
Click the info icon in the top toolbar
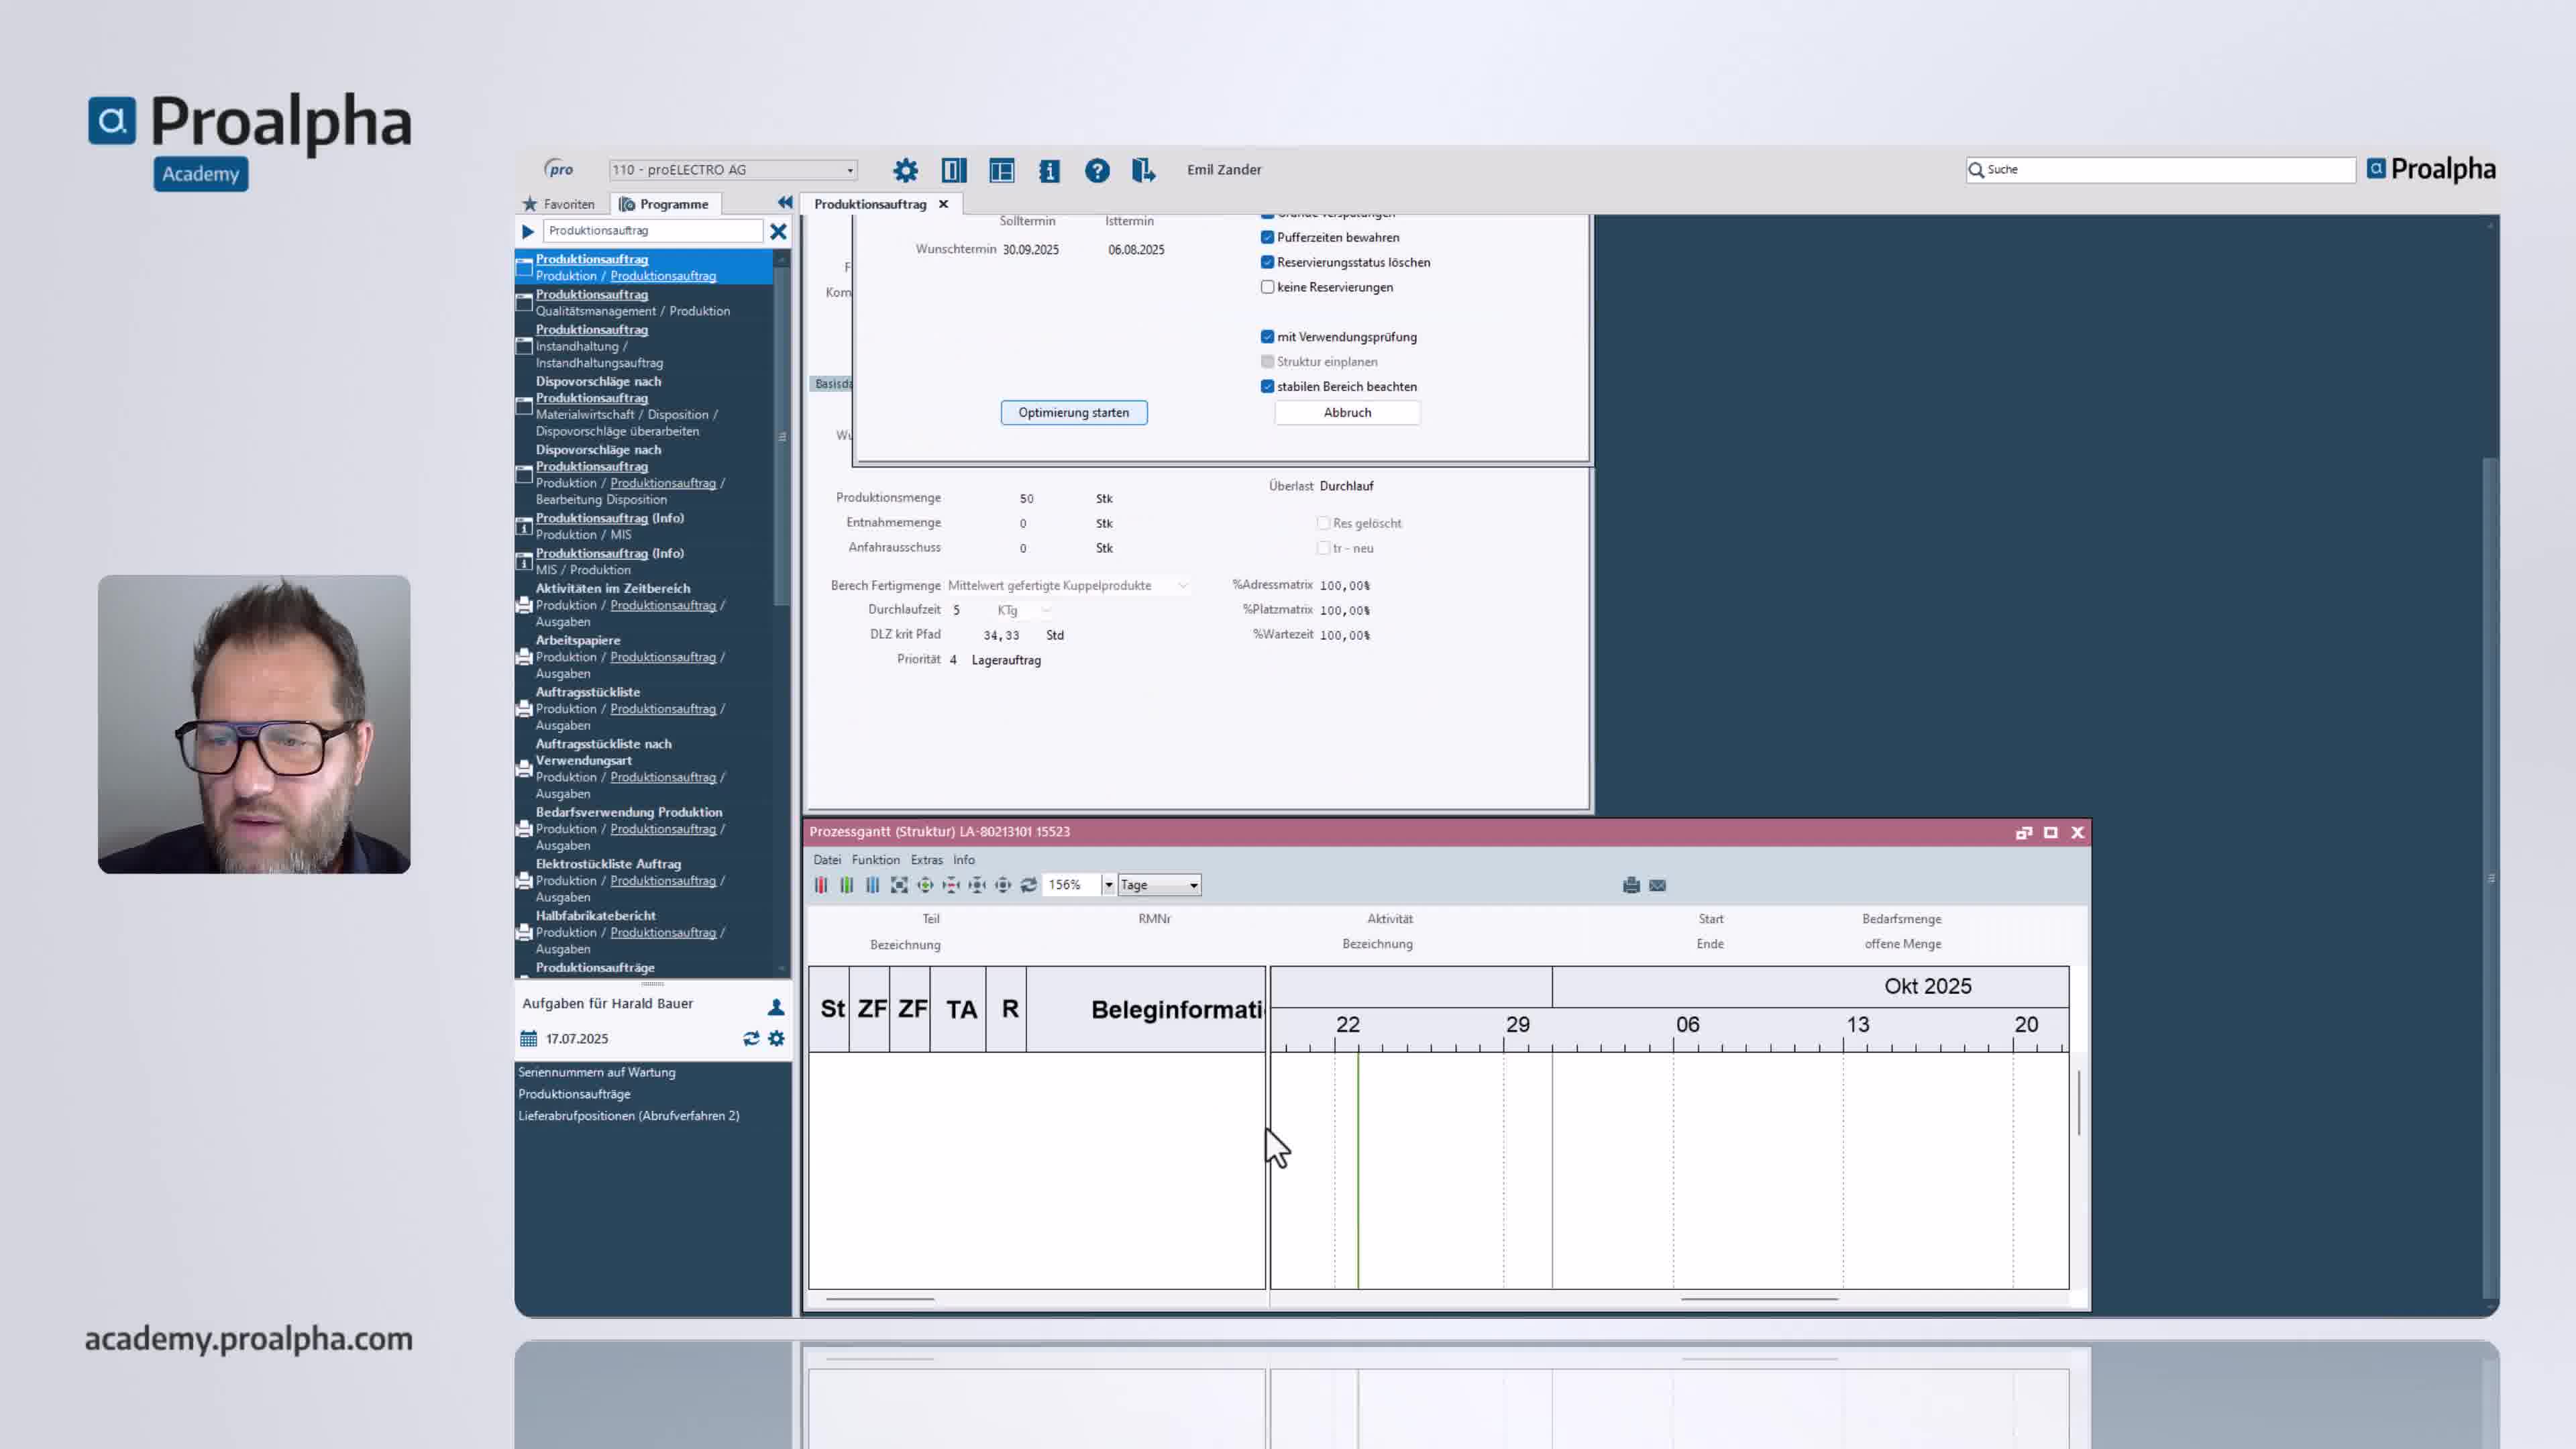1049,170
